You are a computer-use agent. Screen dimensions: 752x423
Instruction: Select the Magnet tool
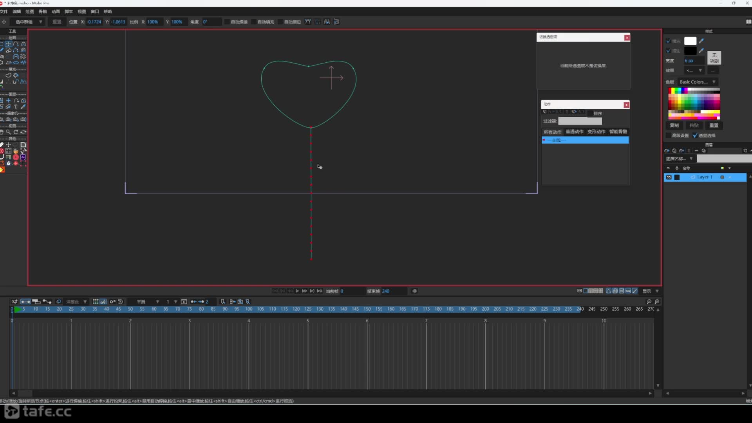(23, 50)
